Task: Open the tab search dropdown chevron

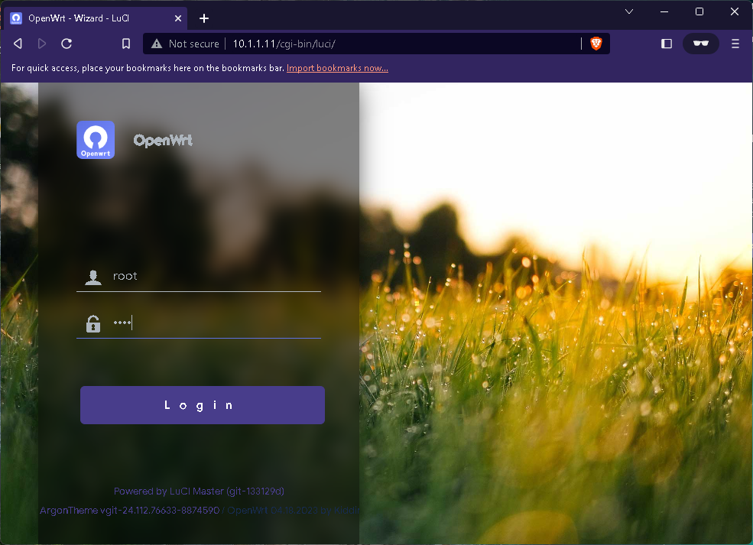Action: (x=629, y=11)
